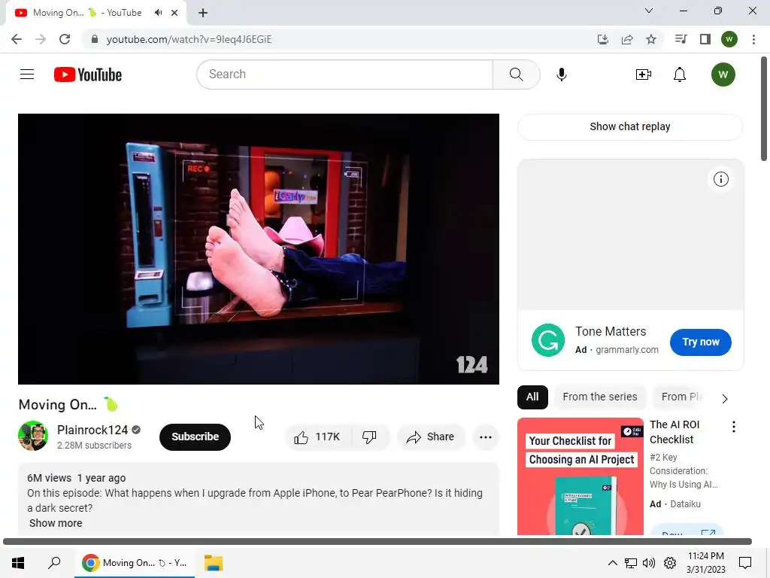Open AI Project checklist ad thumbnail
The height and width of the screenshot is (578, 770).
click(x=581, y=476)
